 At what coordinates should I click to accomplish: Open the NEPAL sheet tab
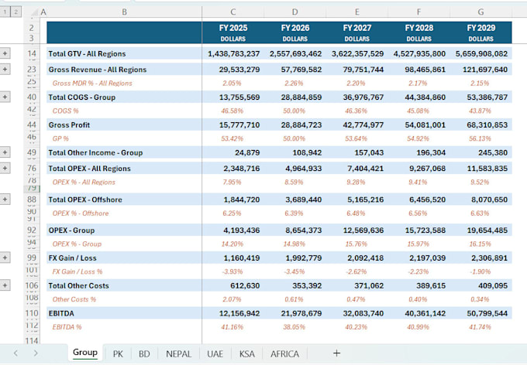(x=179, y=353)
